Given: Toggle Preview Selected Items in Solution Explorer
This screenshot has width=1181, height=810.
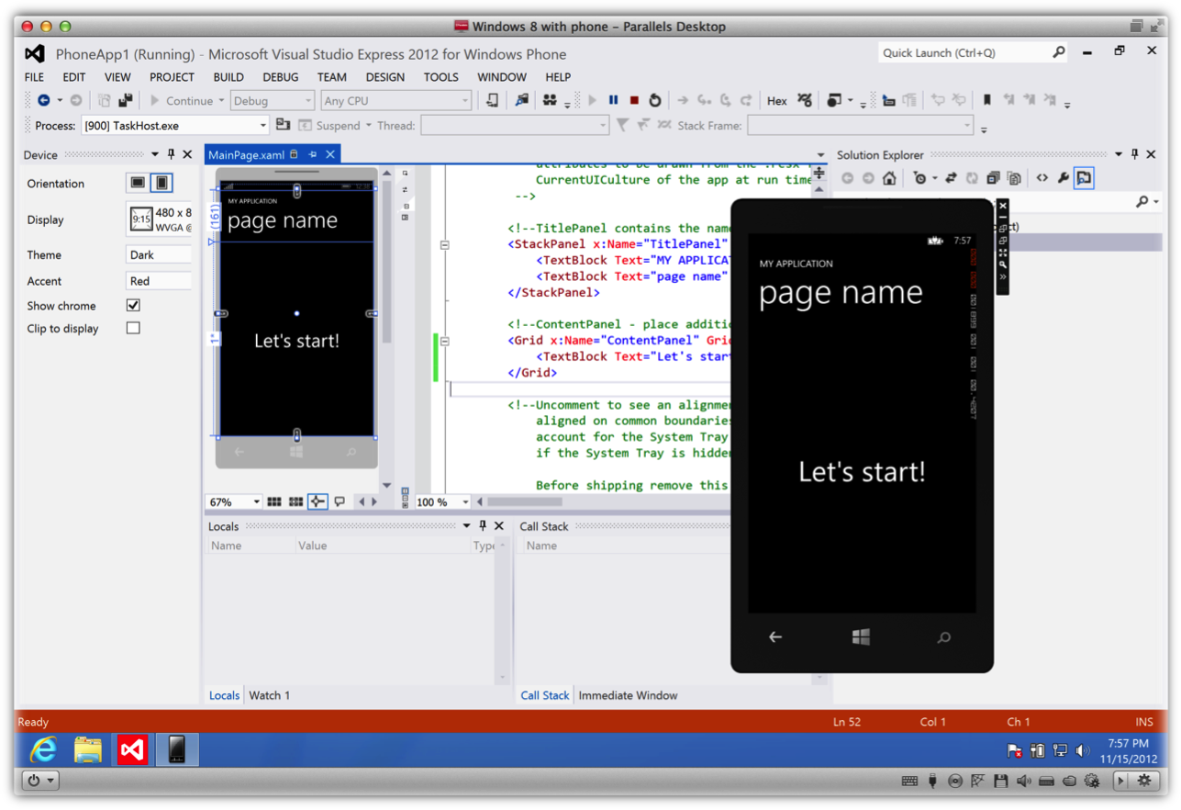Looking at the screenshot, I should point(1084,178).
